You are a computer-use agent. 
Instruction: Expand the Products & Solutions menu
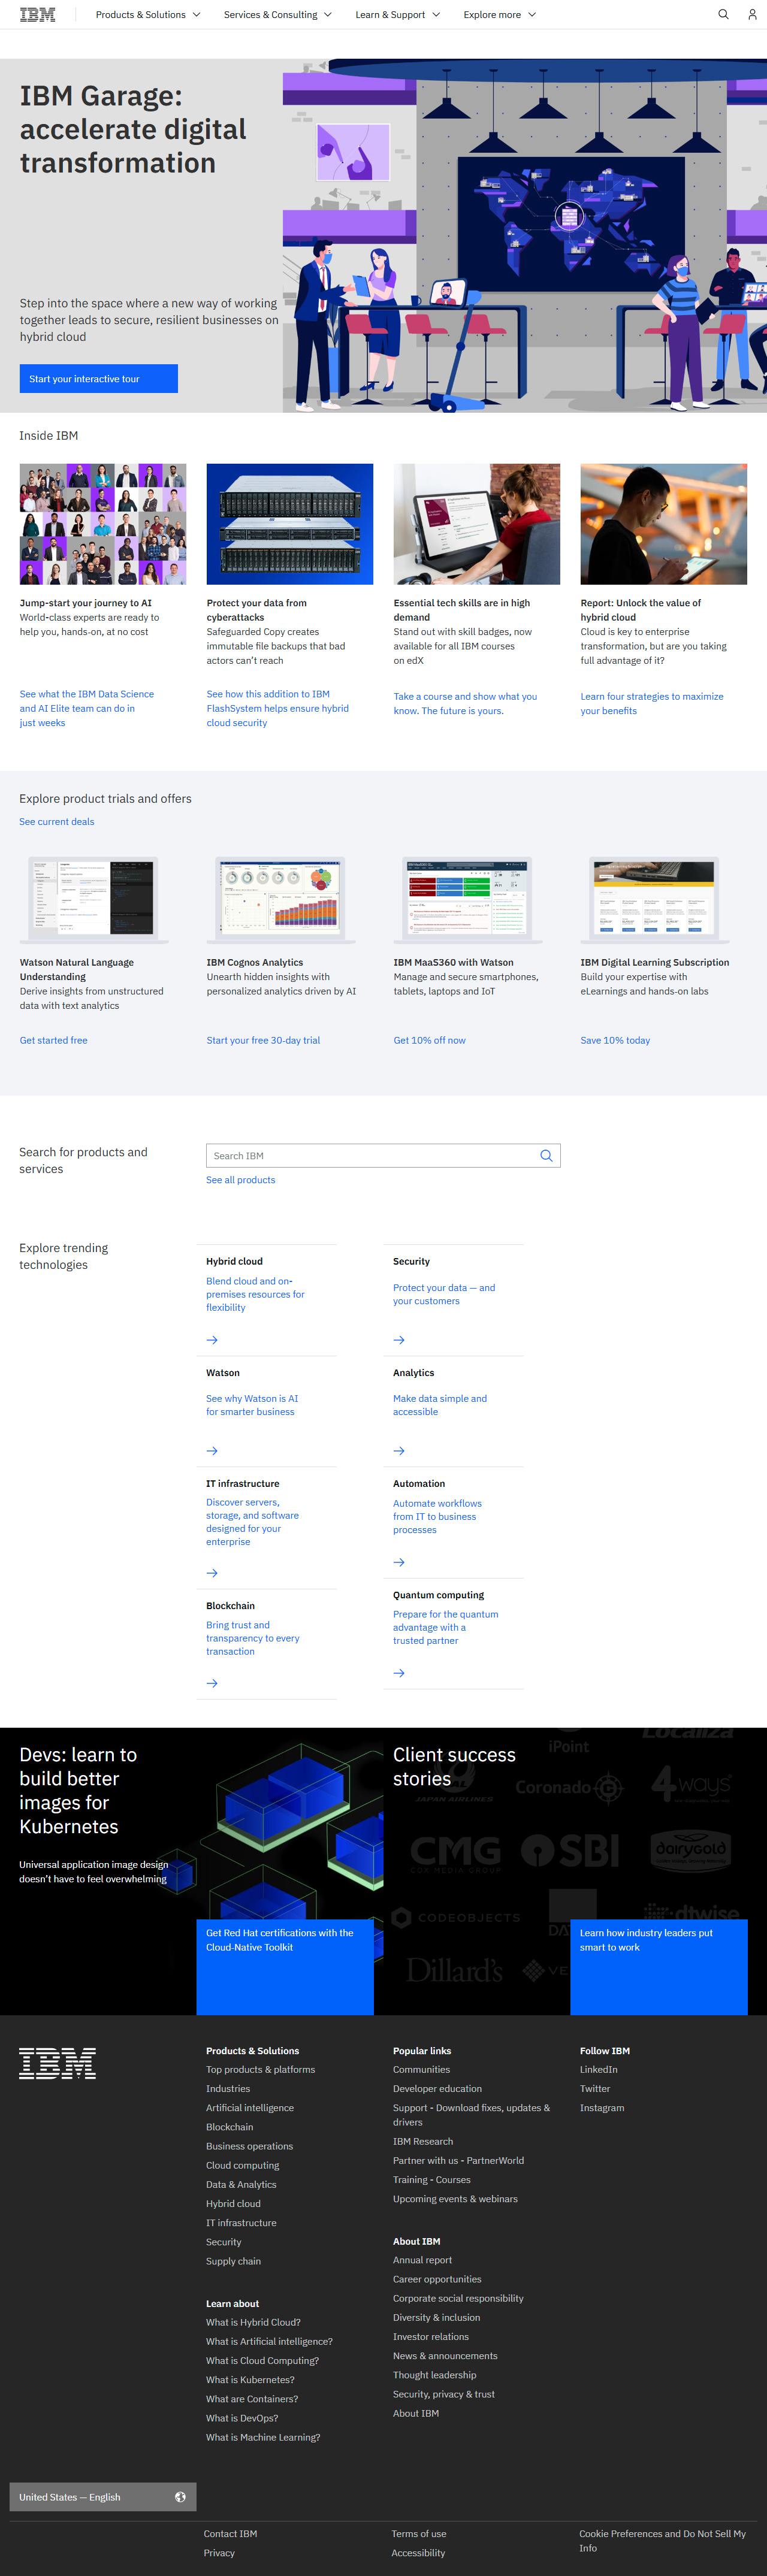coord(148,14)
